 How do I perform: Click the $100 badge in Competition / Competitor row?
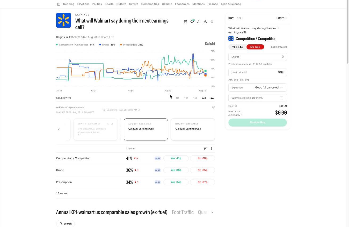pyautogui.click(x=158, y=158)
